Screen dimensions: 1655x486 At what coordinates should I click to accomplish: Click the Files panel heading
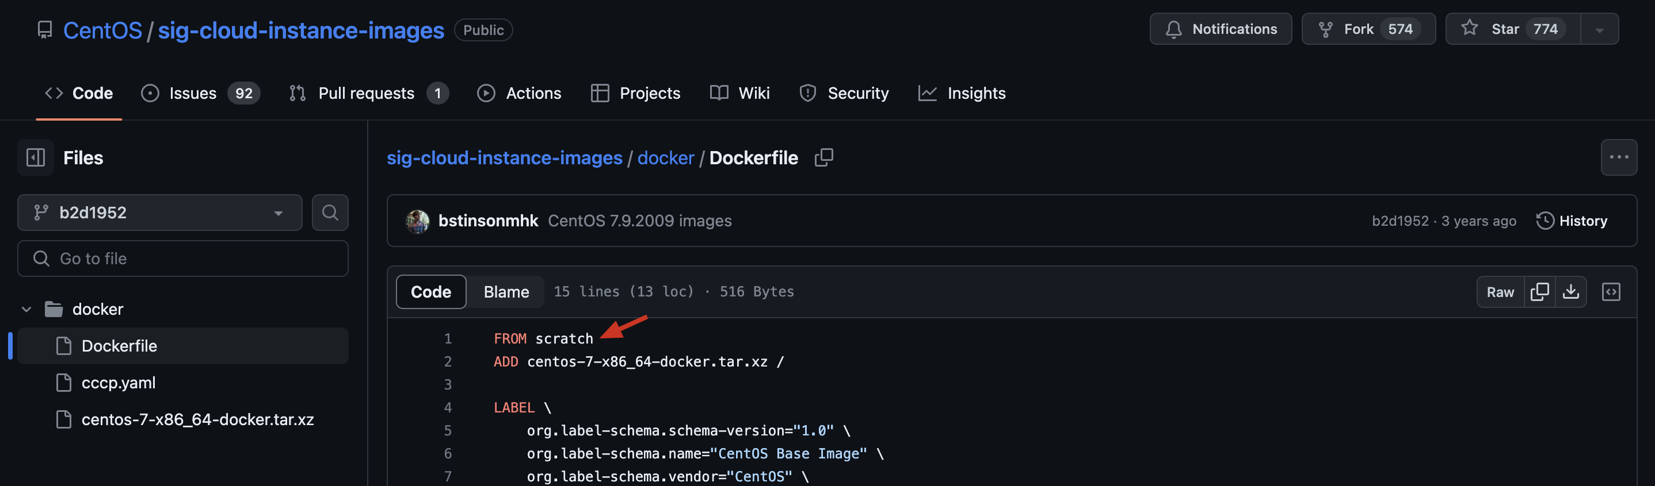(83, 157)
